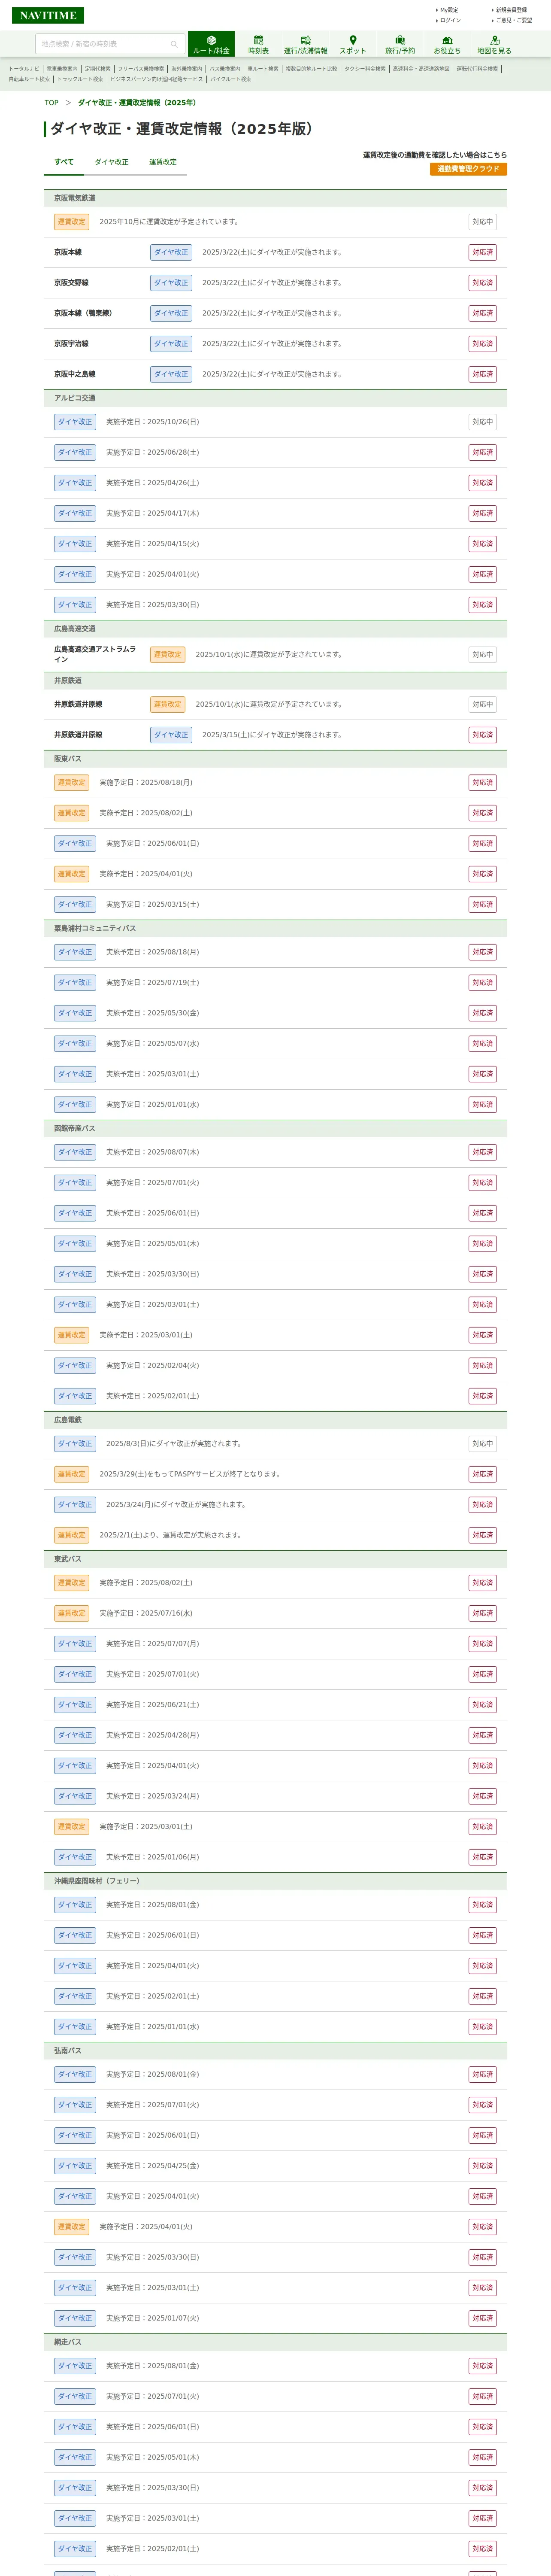Open アルピコ交通 2025/04/17(木) entry
551x2576 pixels.
(275, 513)
